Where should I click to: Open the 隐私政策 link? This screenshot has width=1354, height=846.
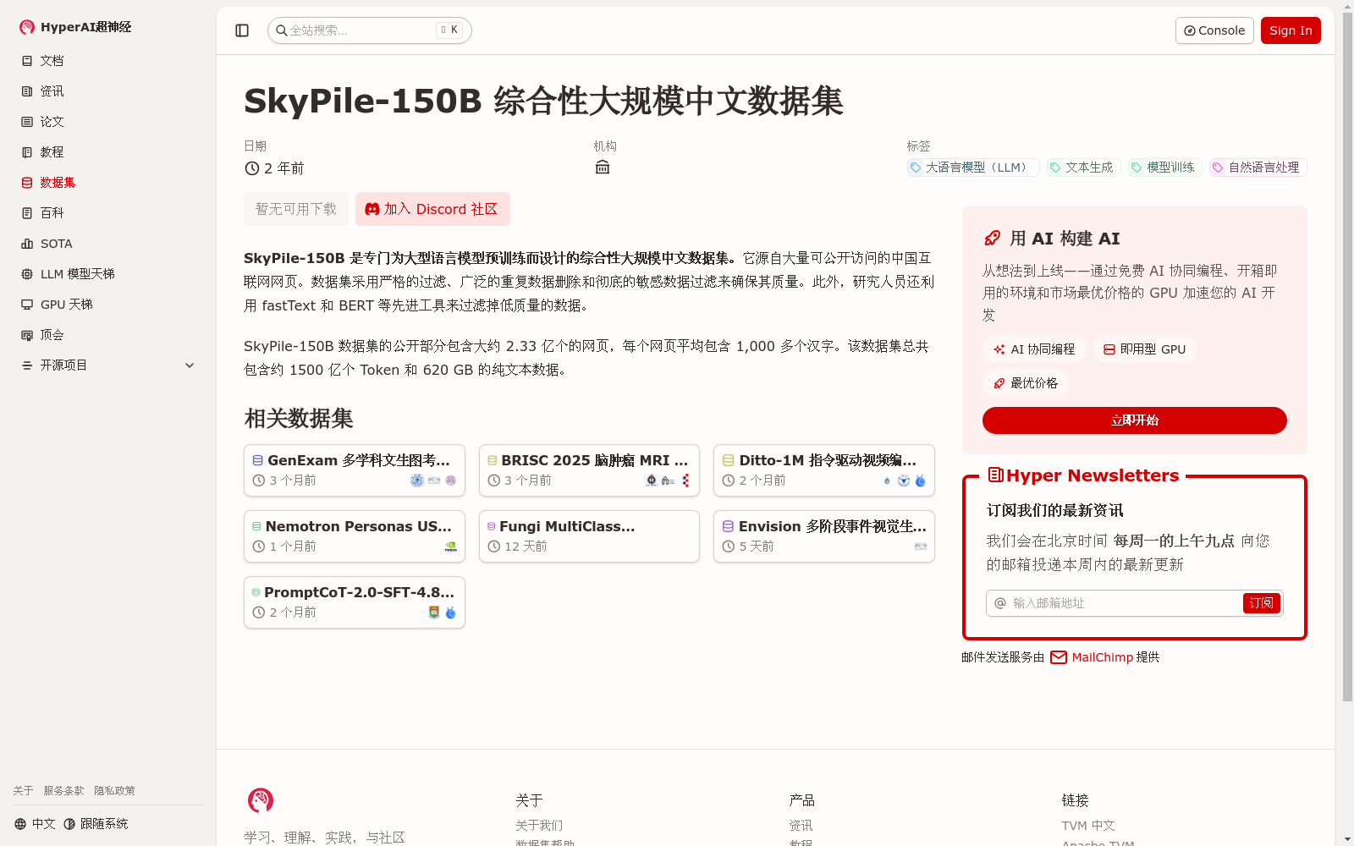114,791
